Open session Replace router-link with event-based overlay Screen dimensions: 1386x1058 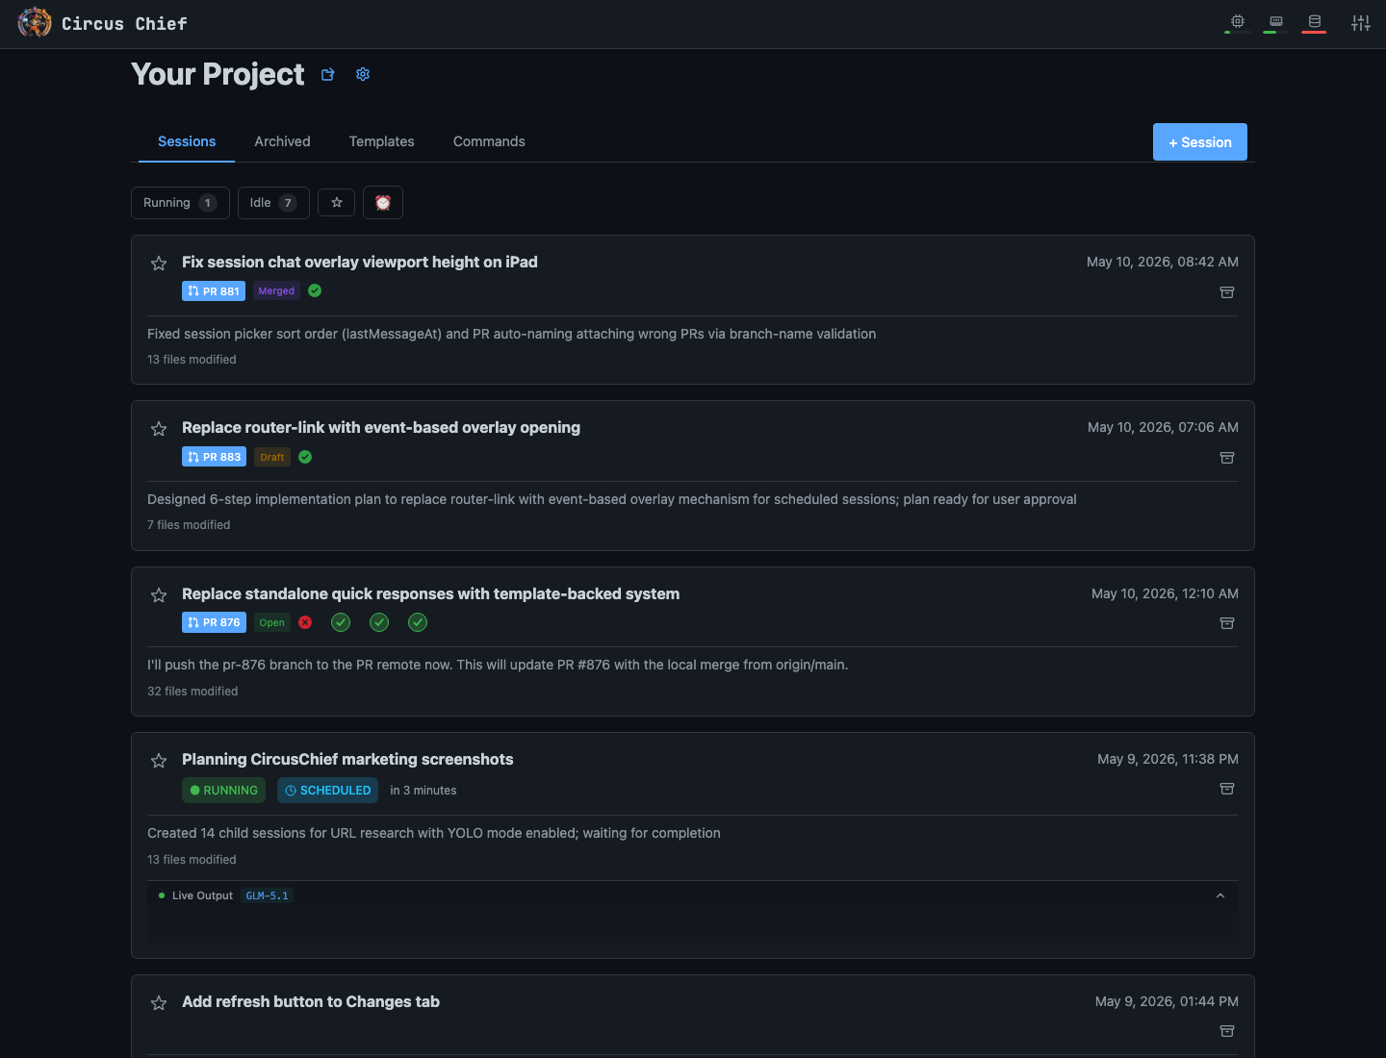click(x=381, y=427)
